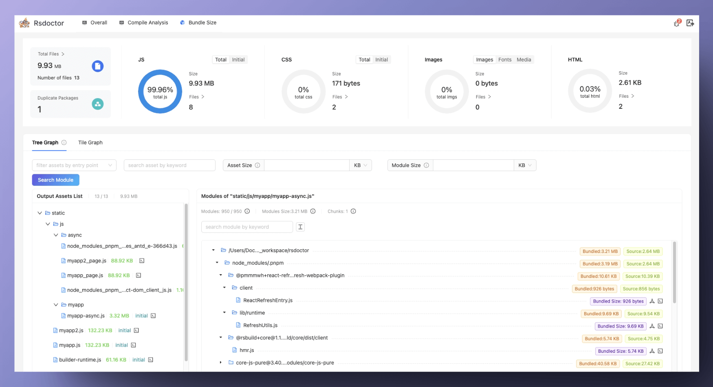The height and width of the screenshot is (387, 713).
Task: Click the HTML 0.03% donut chart
Action: (590, 91)
